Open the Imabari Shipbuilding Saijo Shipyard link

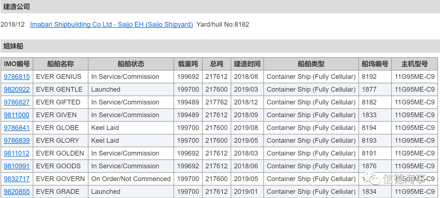[x=111, y=24]
